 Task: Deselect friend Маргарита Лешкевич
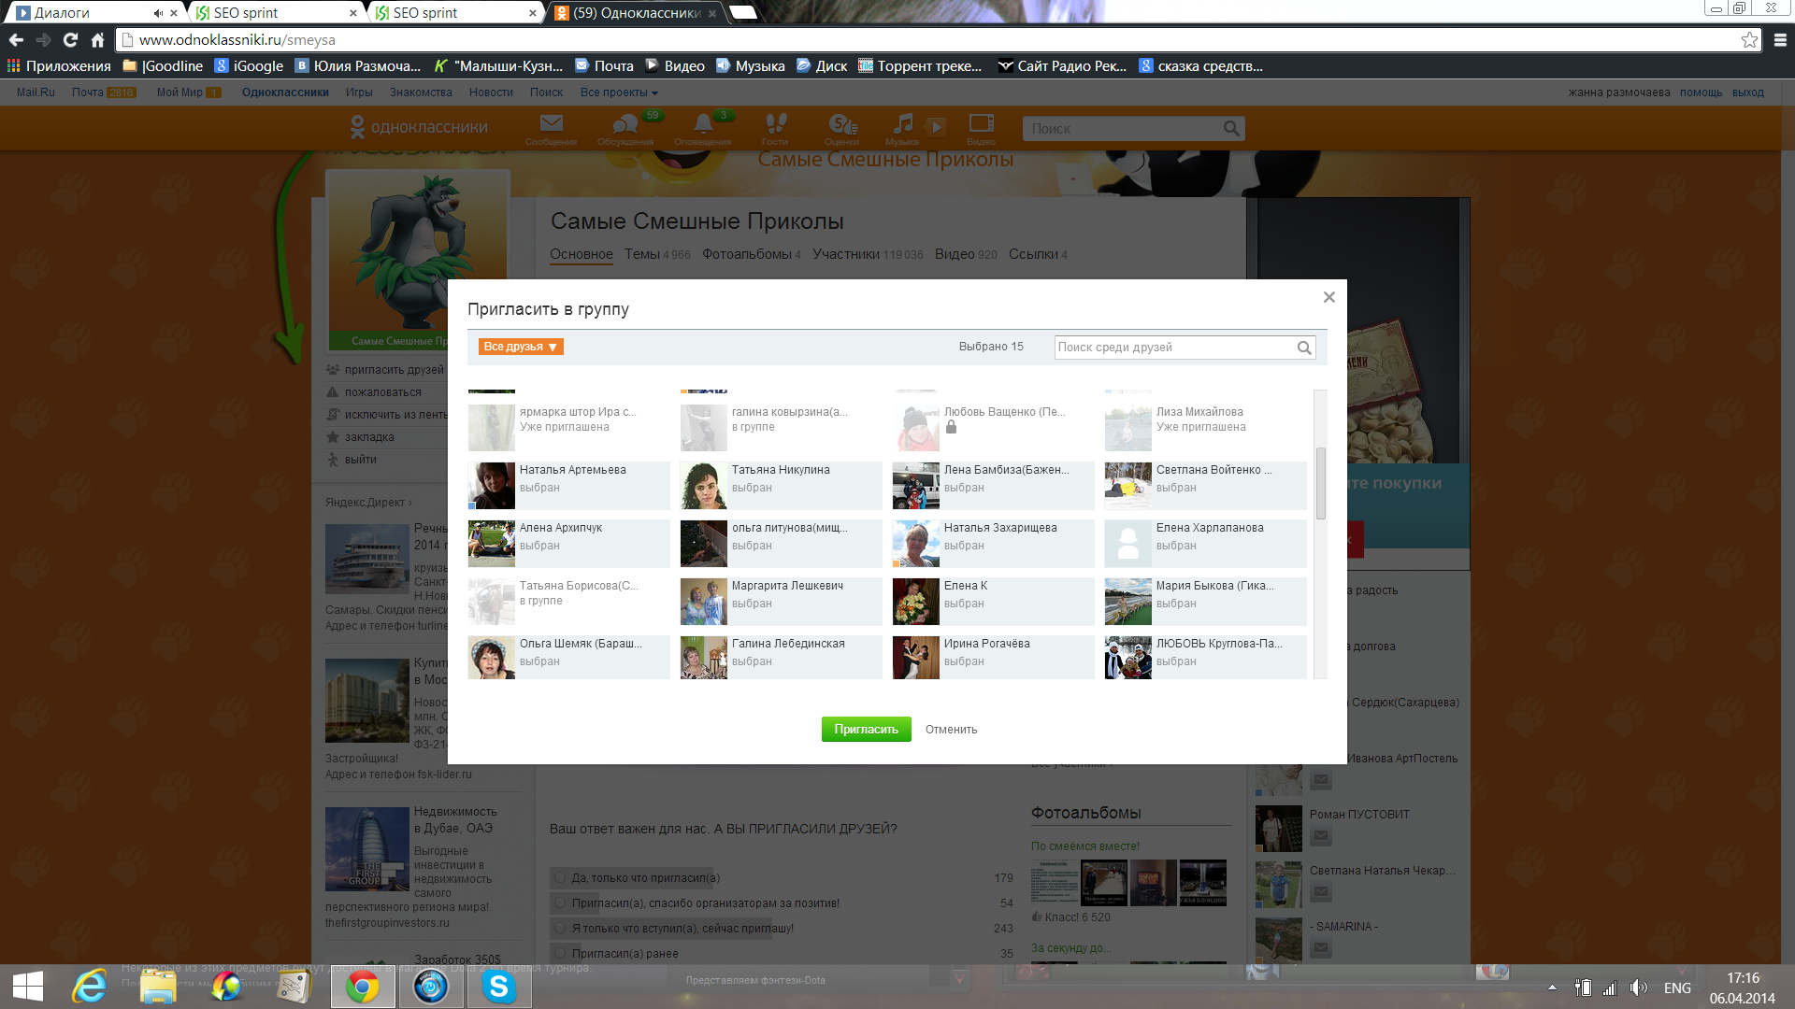pyautogui.click(x=781, y=601)
